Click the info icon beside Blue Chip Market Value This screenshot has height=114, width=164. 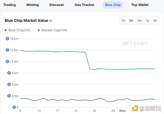point(51,21)
